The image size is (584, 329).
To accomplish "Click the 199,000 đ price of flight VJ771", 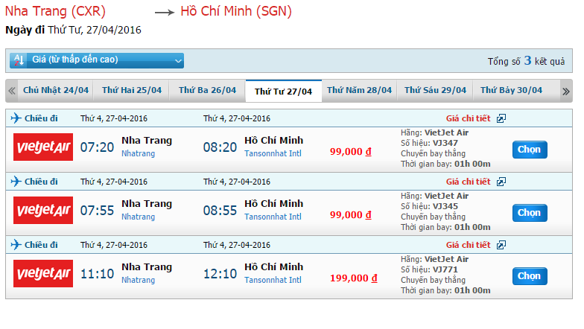I will 353,278.
